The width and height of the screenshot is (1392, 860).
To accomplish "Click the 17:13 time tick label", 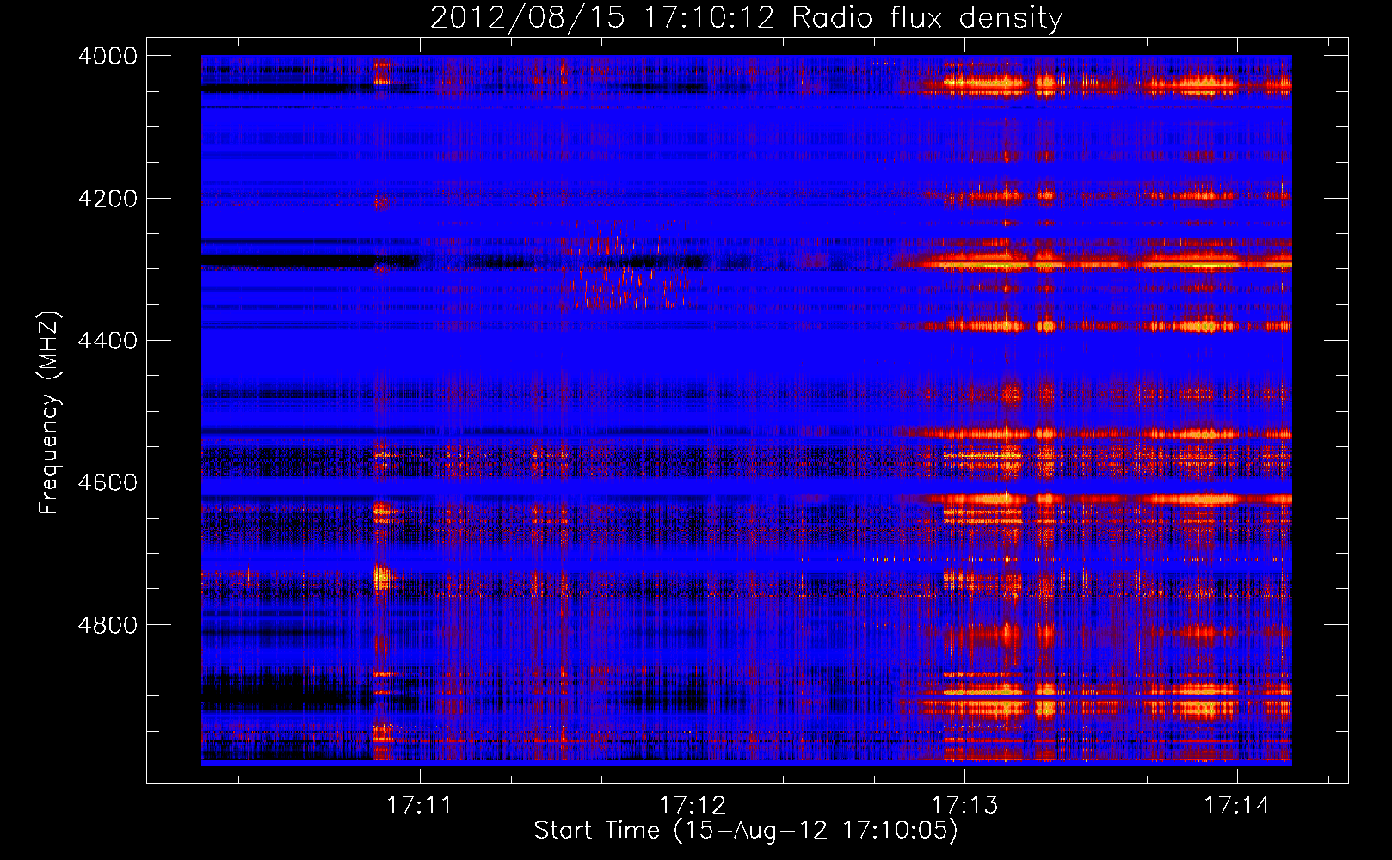I will [965, 805].
